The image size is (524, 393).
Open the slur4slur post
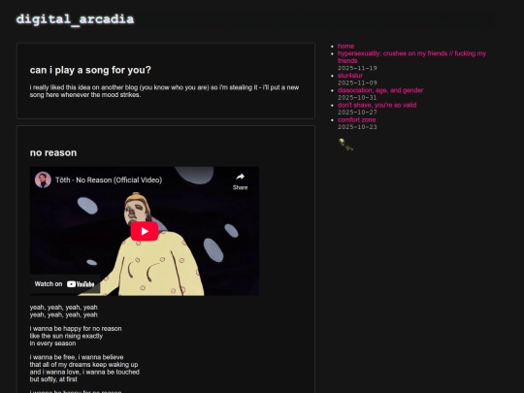tap(350, 76)
